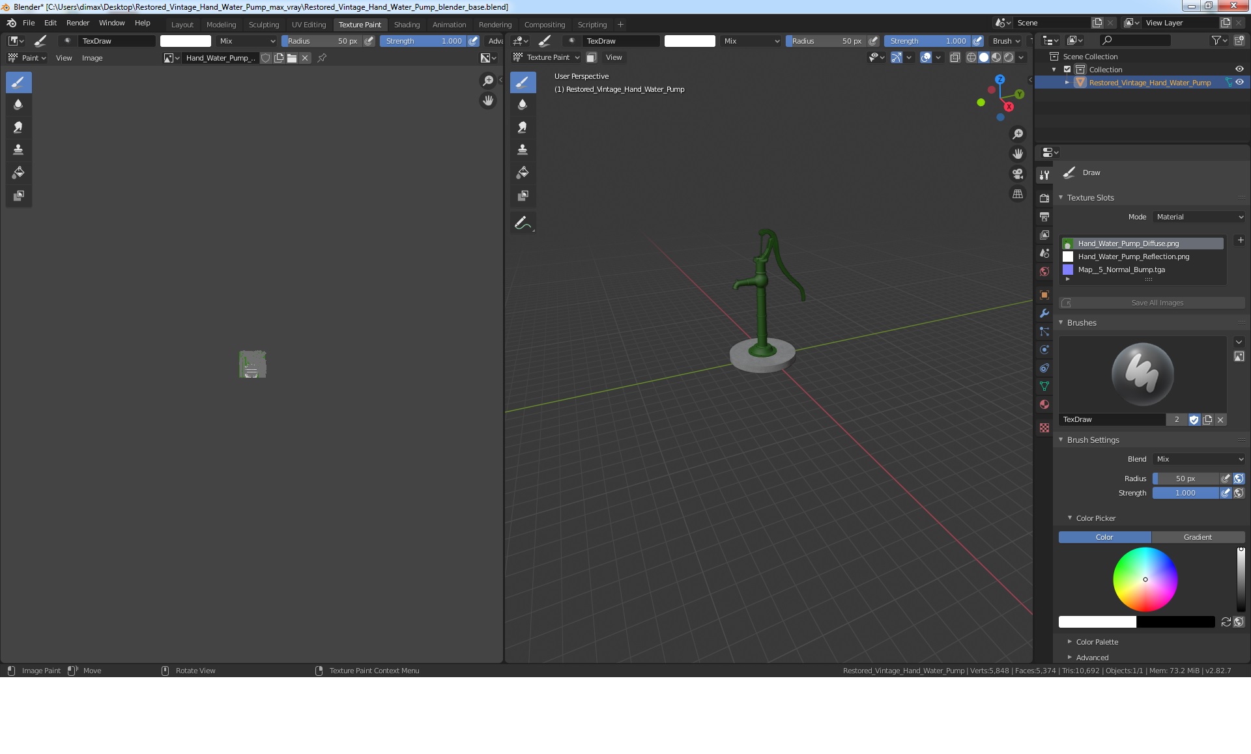Select the Smear tool in image editor
Viewport: 1251px width, 754px height.
pos(18,128)
